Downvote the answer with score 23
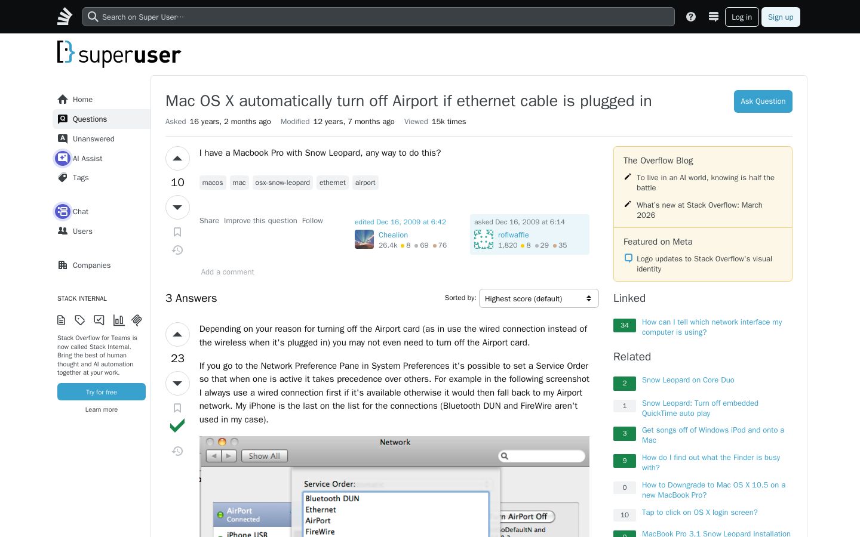The image size is (860, 537). pyautogui.click(x=177, y=383)
